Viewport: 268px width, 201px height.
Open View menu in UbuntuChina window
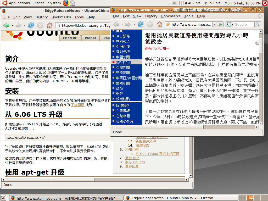tap(27, 17)
